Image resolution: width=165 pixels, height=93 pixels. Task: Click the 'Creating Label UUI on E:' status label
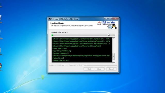pos(60,33)
